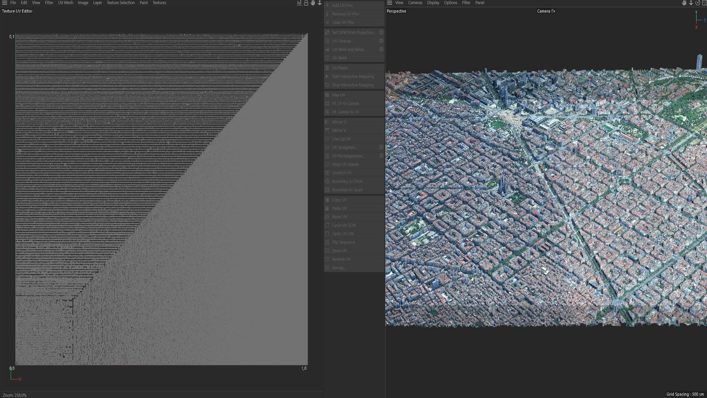This screenshot has height=398, width=707.
Task: Click Max UV command
Action: click(x=354, y=95)
